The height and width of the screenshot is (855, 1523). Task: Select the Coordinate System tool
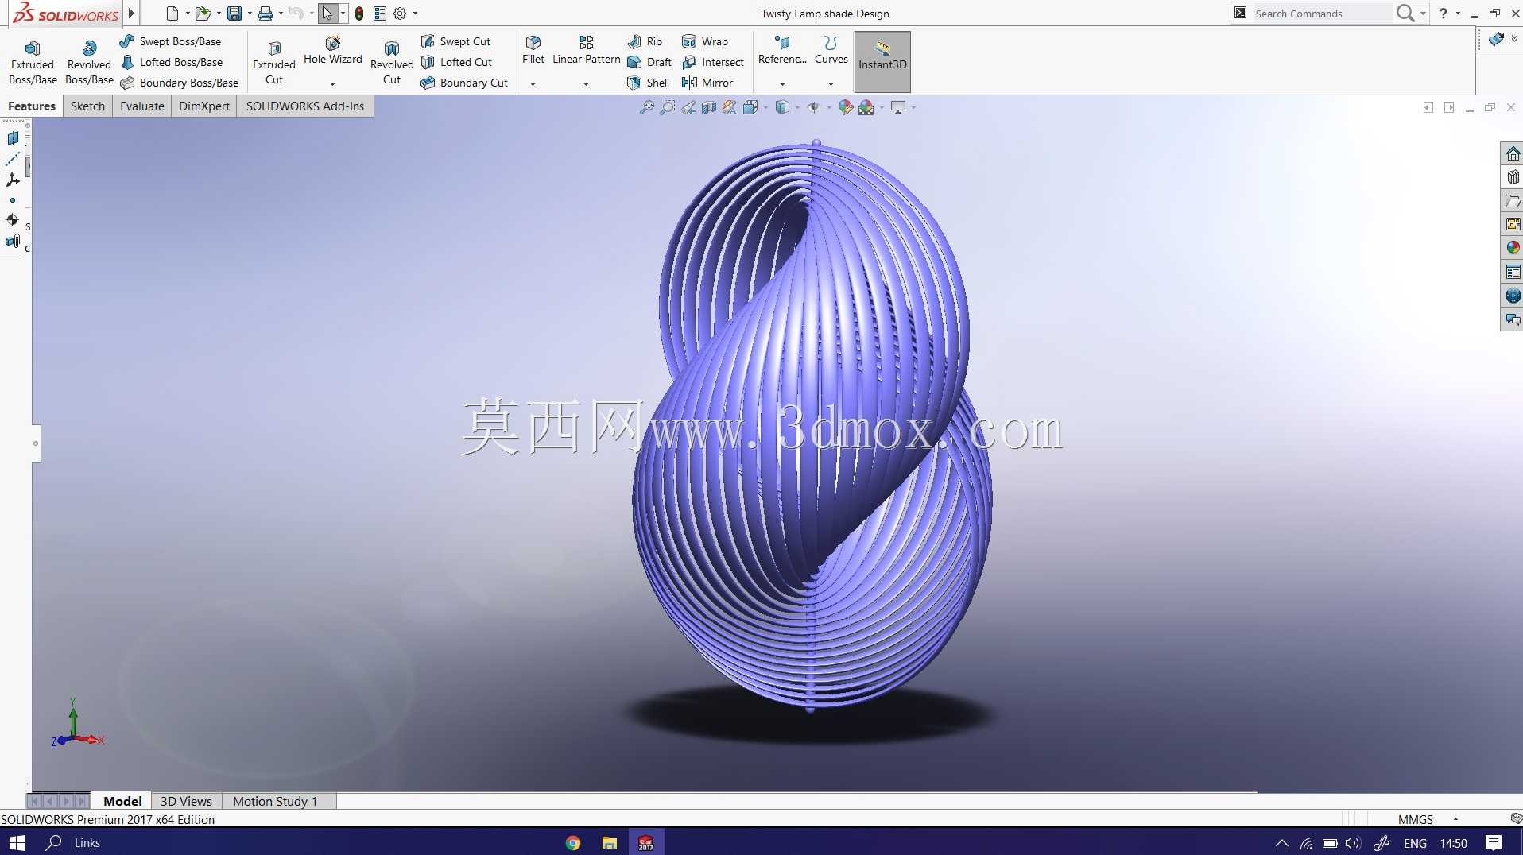[x=13, y=180]
